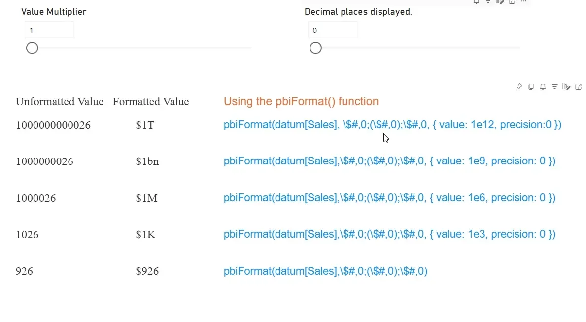Select the Decimal places displayed label
The height and width of the screenshot is (322, 586).
(358, 12)
